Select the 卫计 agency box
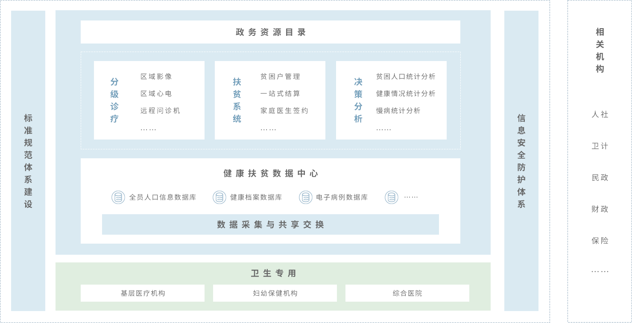The image size is (632, 323). point(600,146)
